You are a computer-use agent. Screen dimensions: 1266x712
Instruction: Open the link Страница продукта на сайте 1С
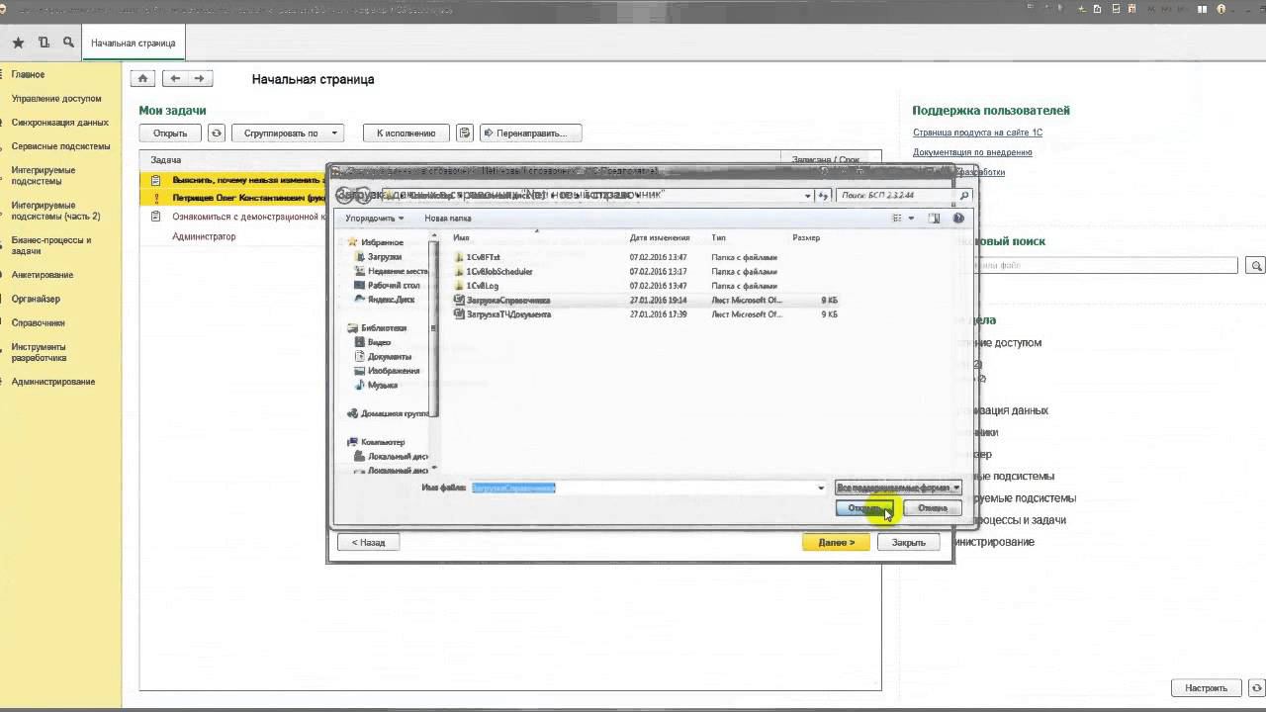coord(977,133)
